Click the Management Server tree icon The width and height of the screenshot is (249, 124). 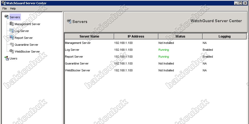tap(12, 24)
